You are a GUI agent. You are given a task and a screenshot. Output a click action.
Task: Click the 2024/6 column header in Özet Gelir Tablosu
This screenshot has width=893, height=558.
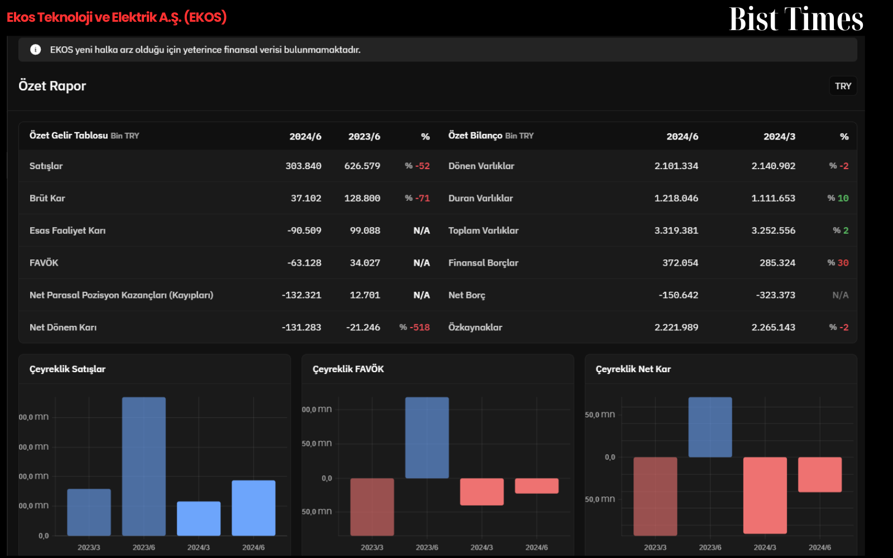305,137
